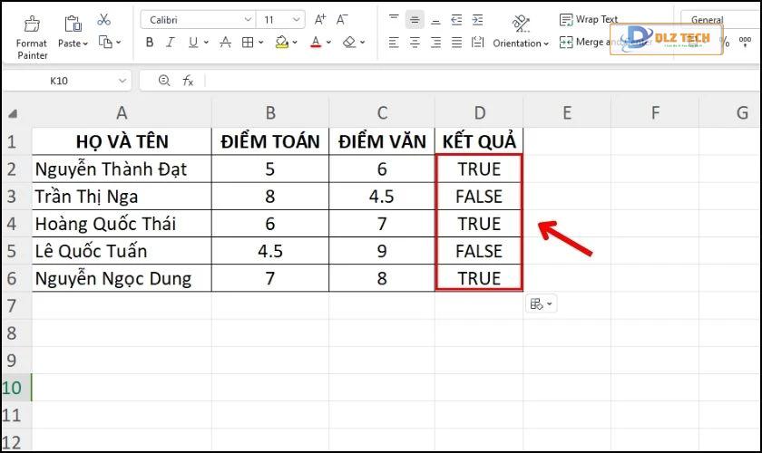Select Lê Quốc Tuấn's math score 4.5
Screen dimensions: 762x453
270,251
